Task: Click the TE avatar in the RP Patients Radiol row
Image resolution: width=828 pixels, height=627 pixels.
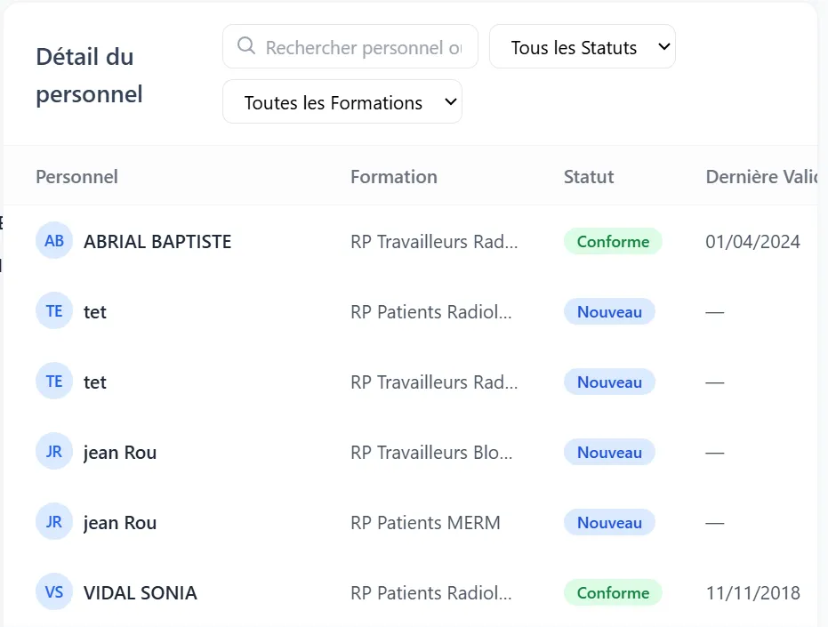Action: (x=54, y=310)
